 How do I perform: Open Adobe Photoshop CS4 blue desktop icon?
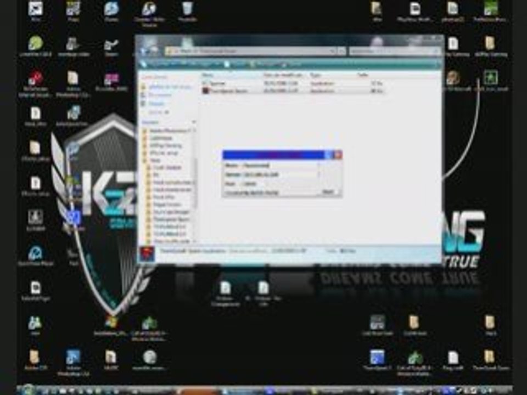[x=73, y=363]
